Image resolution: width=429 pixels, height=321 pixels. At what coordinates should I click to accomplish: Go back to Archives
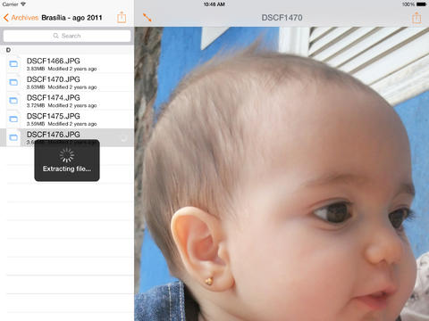coord(21,18)
